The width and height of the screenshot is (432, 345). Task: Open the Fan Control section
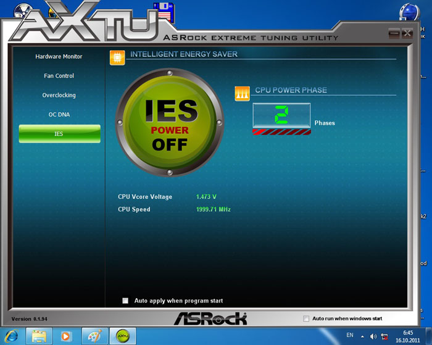point(59,76)
